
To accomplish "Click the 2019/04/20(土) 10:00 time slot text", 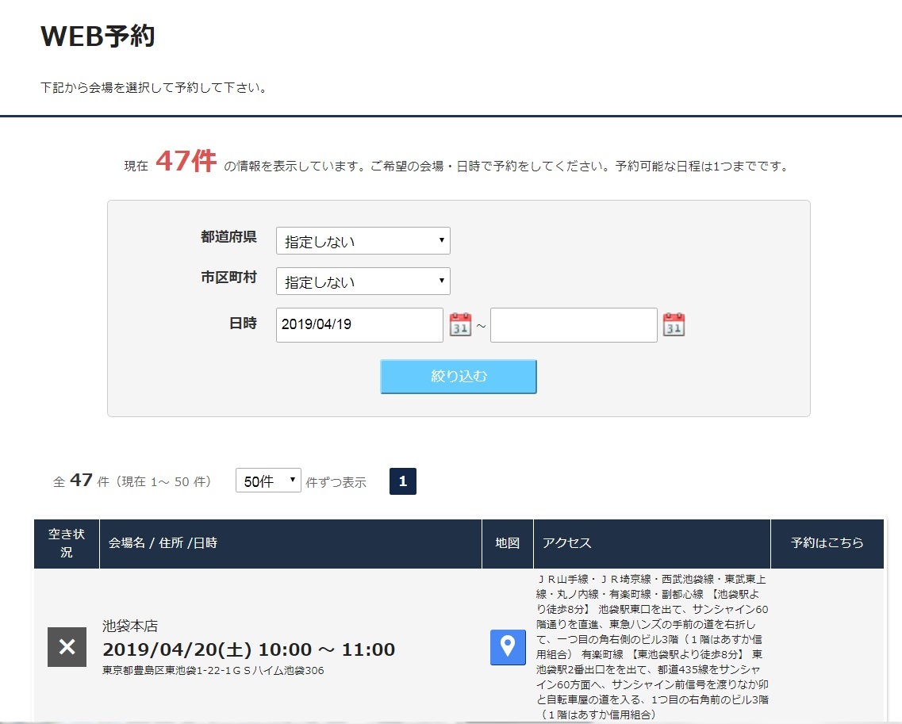I will click(248, 650).
